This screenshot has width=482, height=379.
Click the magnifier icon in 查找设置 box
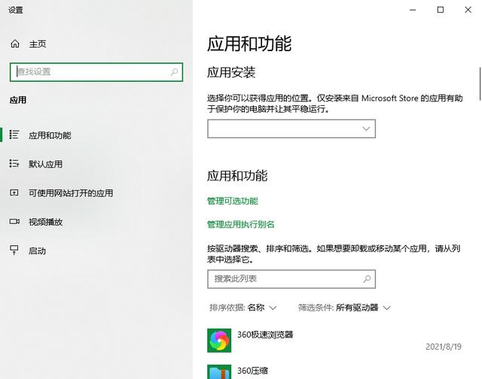click(174, 71)
